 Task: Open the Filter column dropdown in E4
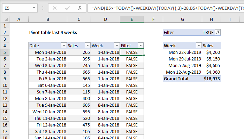tap(140, 46)
